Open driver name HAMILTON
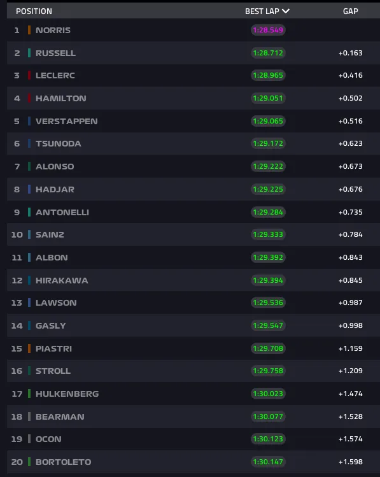 pyautogui.click(x=61, y=98)
